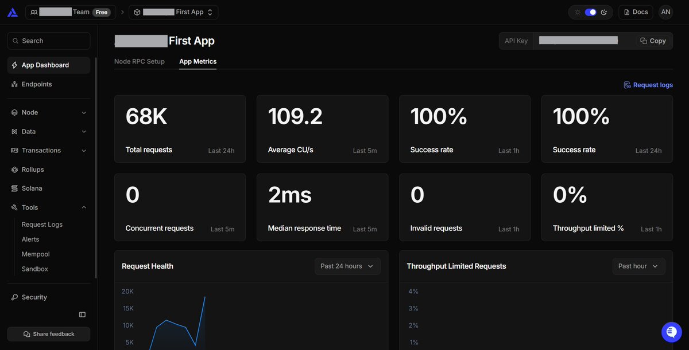Open Request Logs under Tools
The height and width of the screenshot is (350, 689).
pos(42,225)
